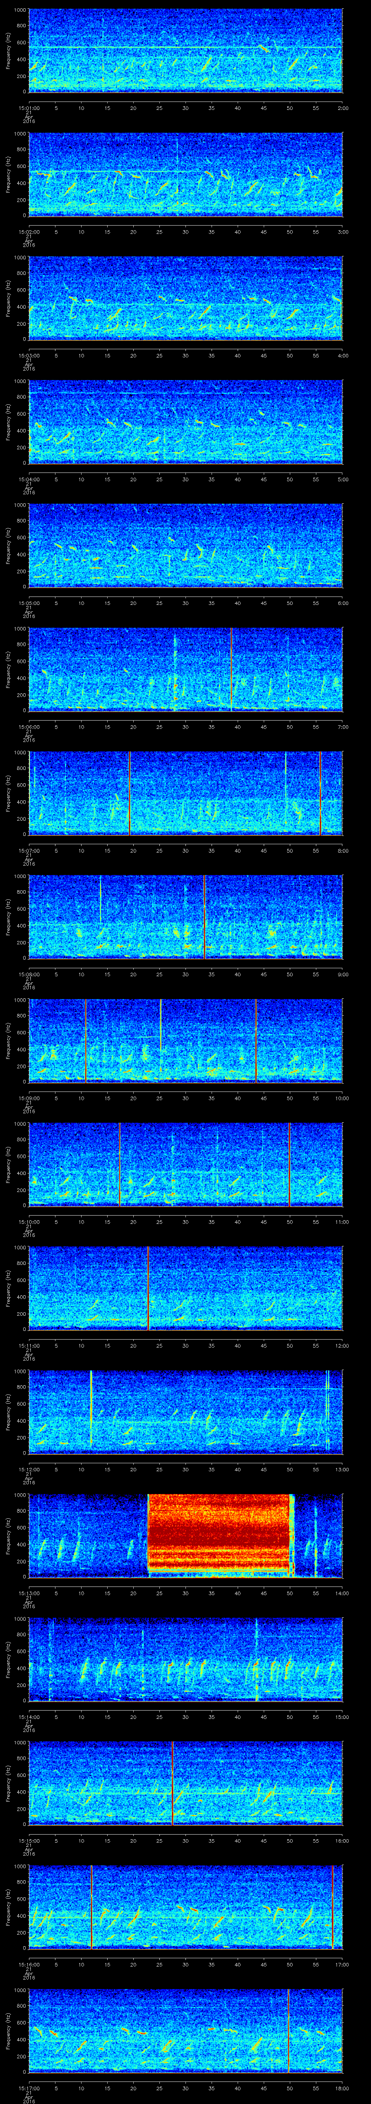Click Frequency (Hz) axis label of 15:13:00 spectrogram

[8, 1535]
